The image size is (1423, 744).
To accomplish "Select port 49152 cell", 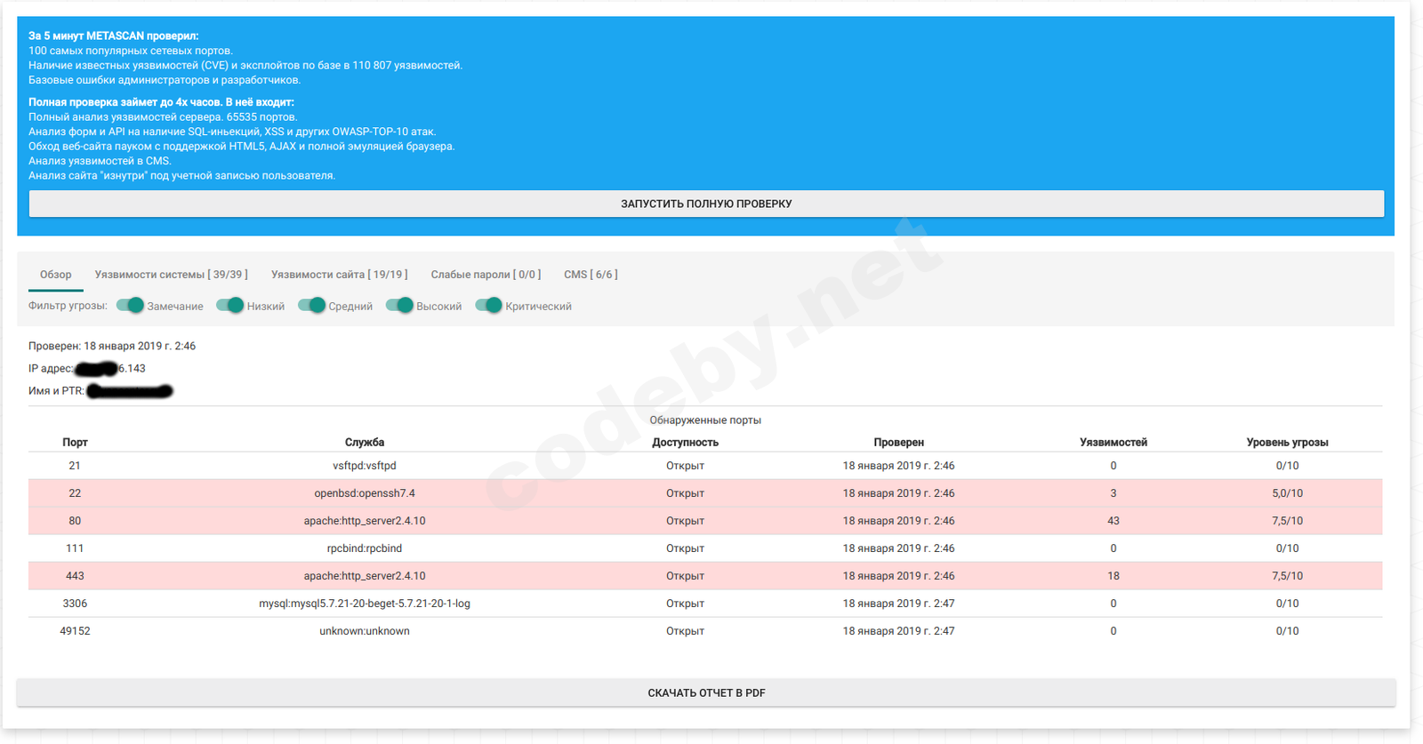I will (x=75, y=631).
